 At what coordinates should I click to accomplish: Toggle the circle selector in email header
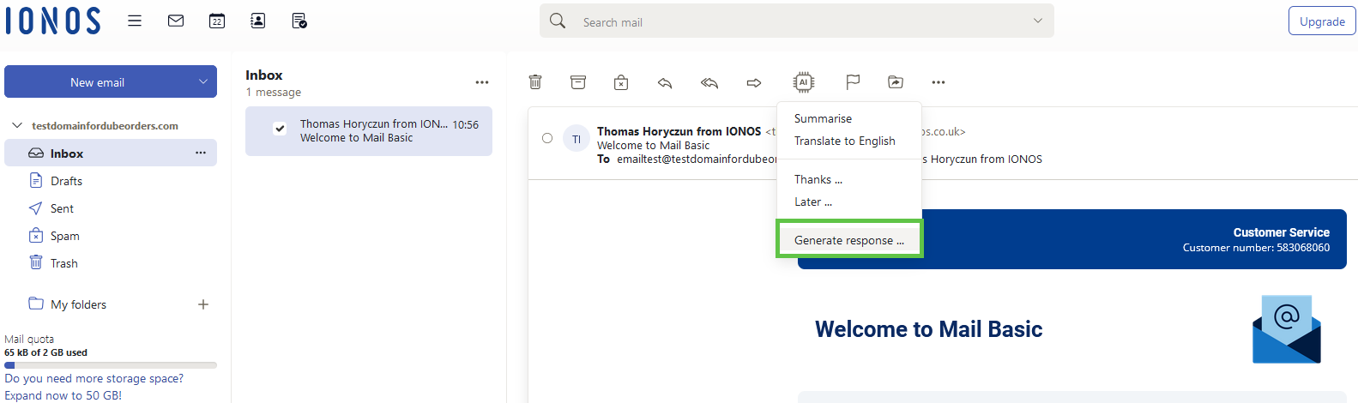tap(547, 138)
